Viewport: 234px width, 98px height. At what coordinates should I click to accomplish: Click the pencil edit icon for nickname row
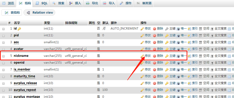[142, 56]
